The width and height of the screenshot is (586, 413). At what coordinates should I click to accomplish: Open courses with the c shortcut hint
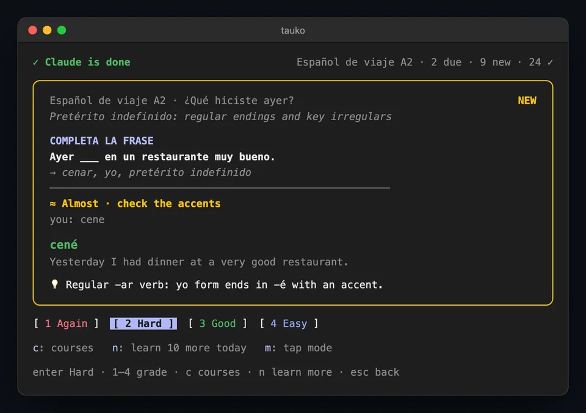point(63,348)
